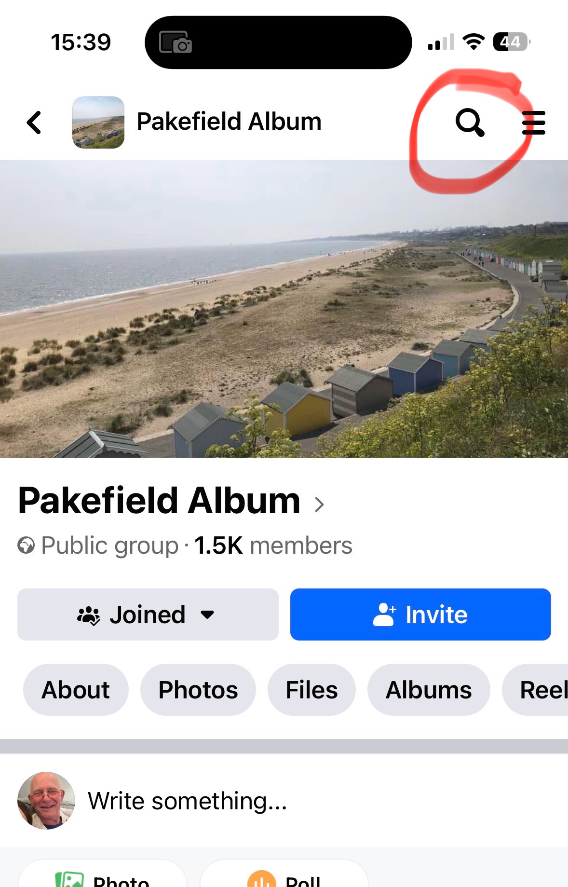Tap the 1.5K members link
The image size is (568, 887).
point(273,546)
